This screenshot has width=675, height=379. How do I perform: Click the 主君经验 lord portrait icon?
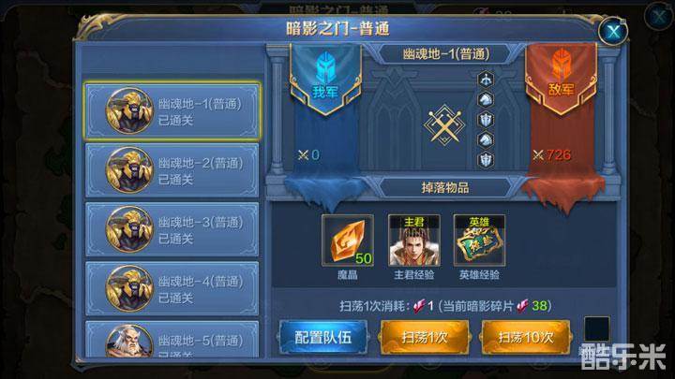click(x=413, y=241)
